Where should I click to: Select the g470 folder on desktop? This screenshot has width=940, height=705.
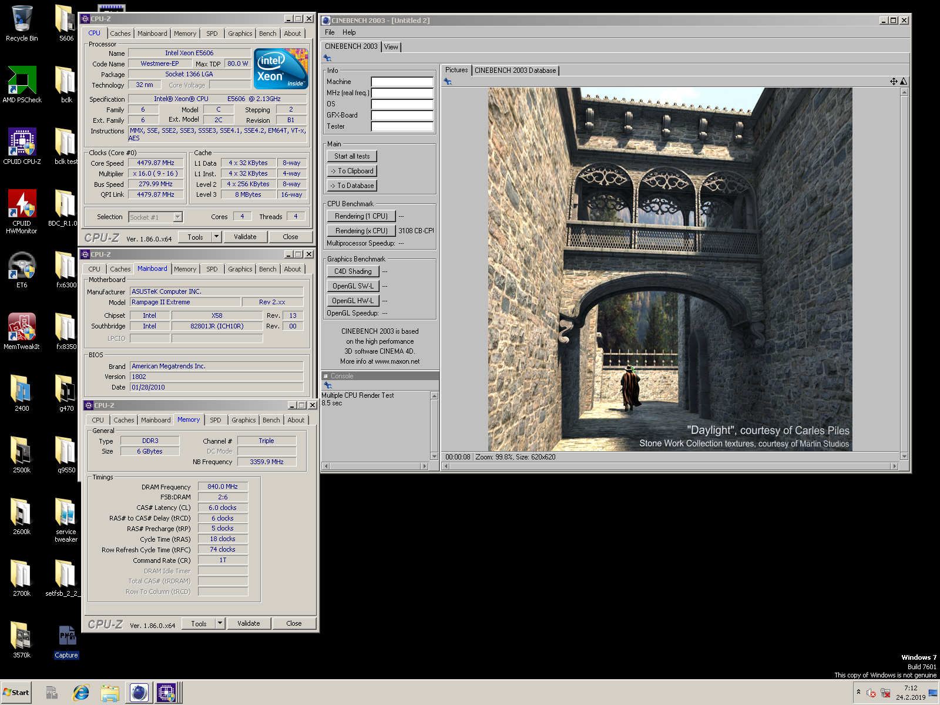coord(66,394)
